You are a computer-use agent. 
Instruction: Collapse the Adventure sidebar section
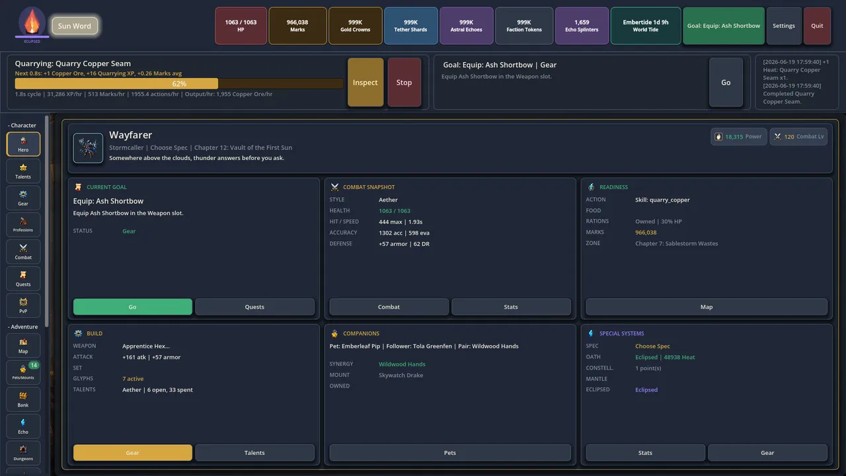[23, 327]
